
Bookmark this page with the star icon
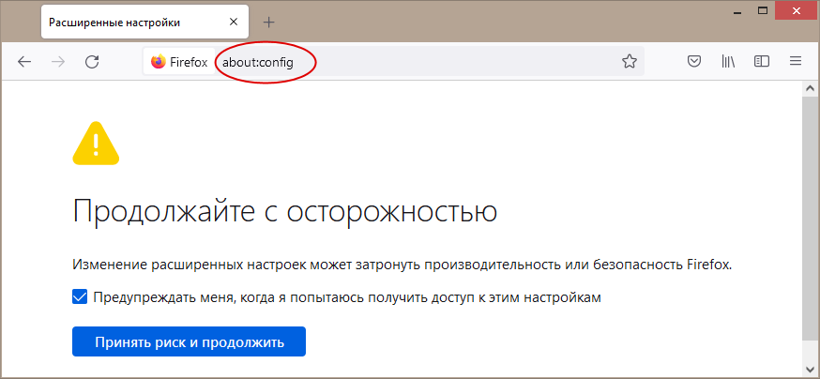tap(630, 62)
